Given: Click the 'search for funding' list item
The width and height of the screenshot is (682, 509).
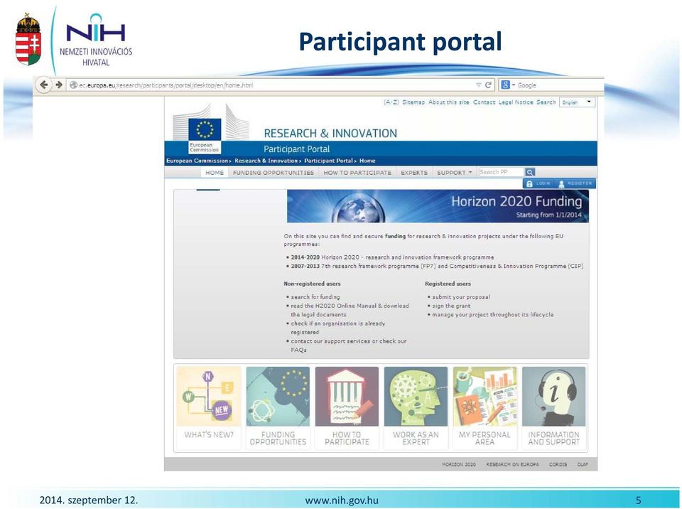Looking at the screenshot, I should [315, 297].
